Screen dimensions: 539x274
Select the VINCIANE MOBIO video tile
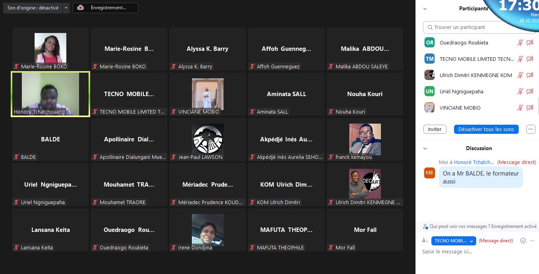tap(208, 94)
